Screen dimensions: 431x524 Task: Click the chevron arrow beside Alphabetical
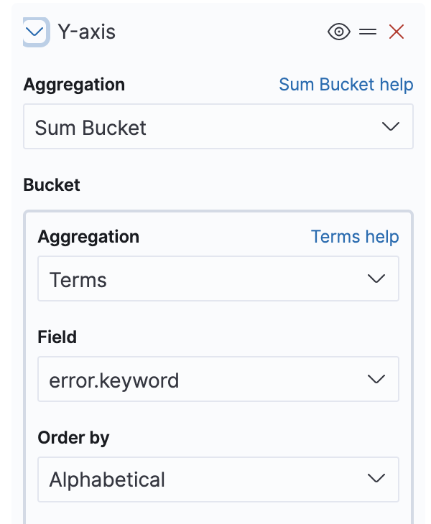376,478
